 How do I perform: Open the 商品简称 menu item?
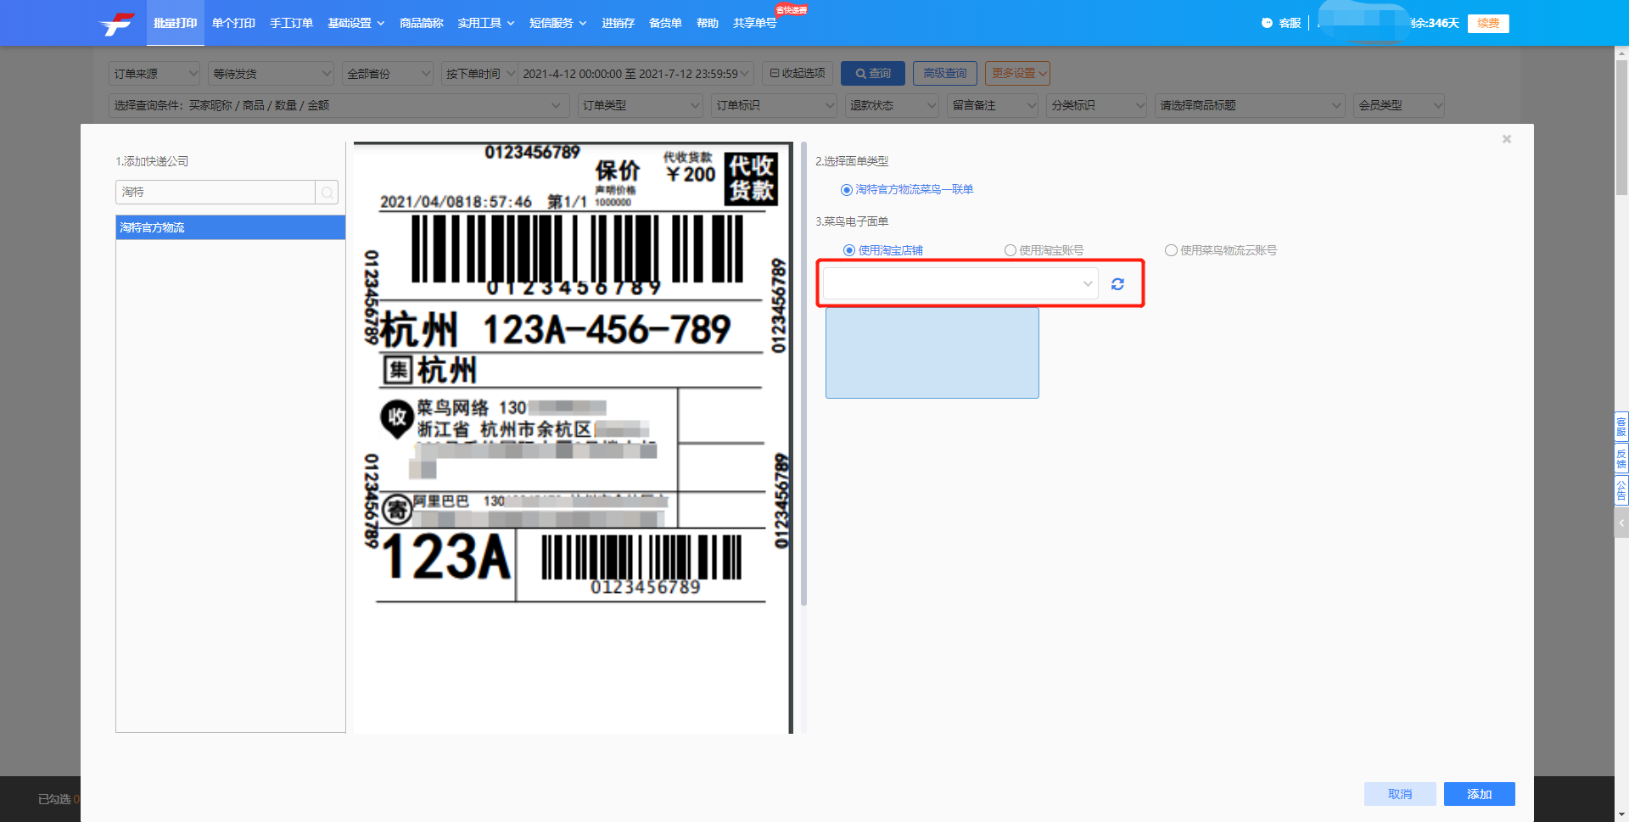422,23
